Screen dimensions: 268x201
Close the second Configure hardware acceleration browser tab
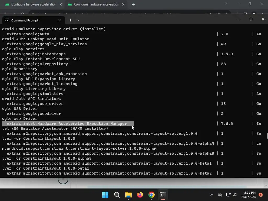click(x=123, y=5)
